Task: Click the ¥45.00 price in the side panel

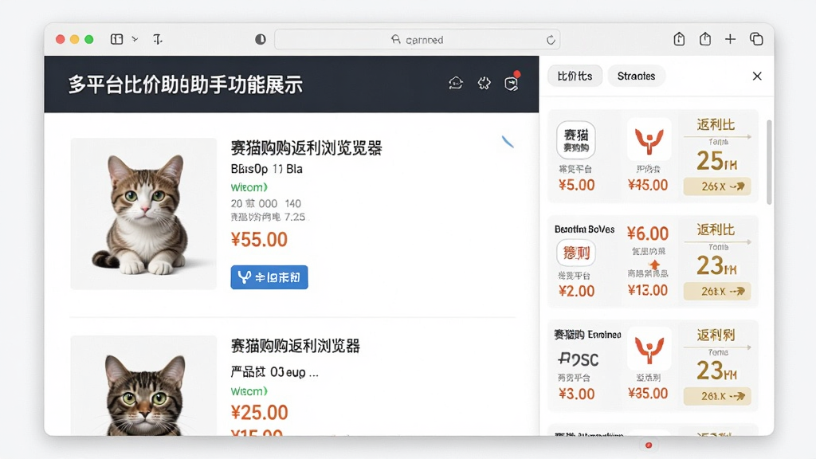Action: click(647, 185)
